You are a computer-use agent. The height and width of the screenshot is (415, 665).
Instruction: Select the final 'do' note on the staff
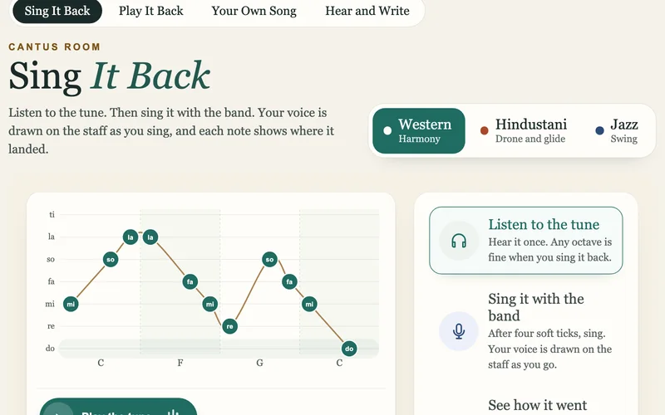pyautogui.click(x=349, y=349)
